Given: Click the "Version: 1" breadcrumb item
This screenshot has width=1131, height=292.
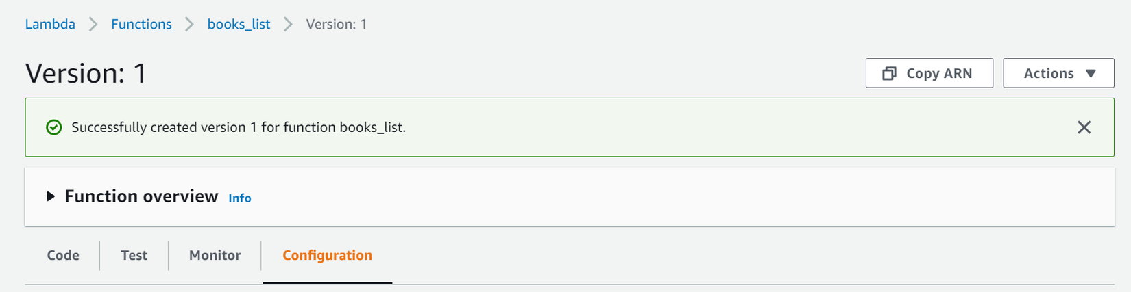Looking at the screenshot, I should (x=336, y=24).
